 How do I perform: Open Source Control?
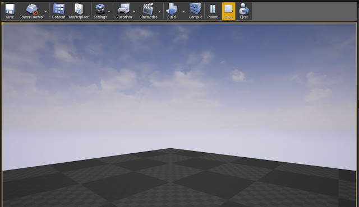[x=31, y=11]
